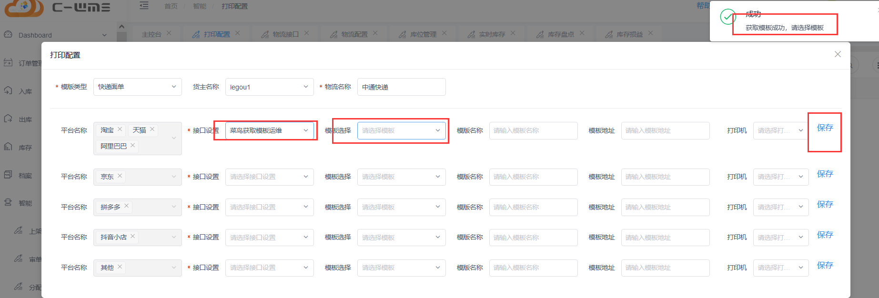Open the 模版类型 快递面单 dropdown

[138, 87]
